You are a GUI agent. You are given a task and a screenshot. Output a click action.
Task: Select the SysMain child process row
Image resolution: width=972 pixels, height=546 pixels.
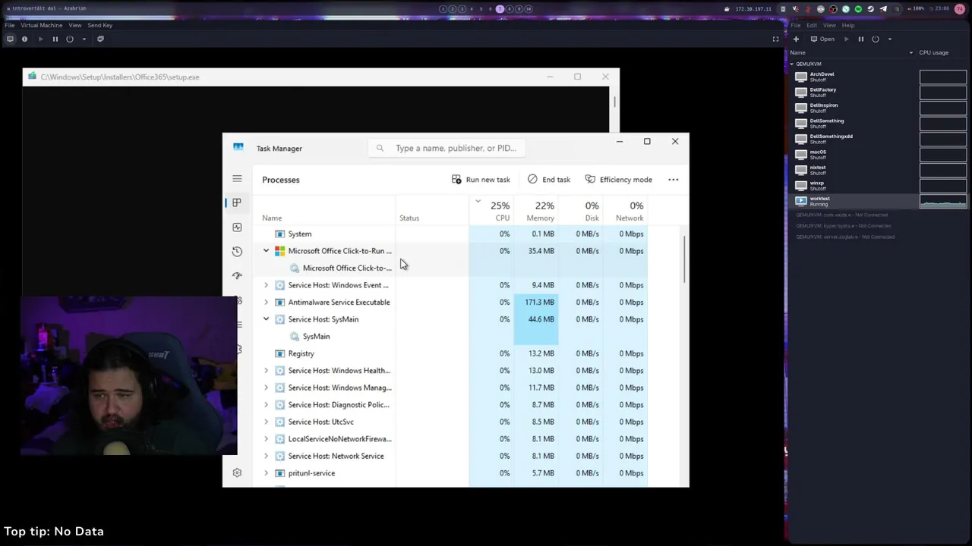pos(449,336)
